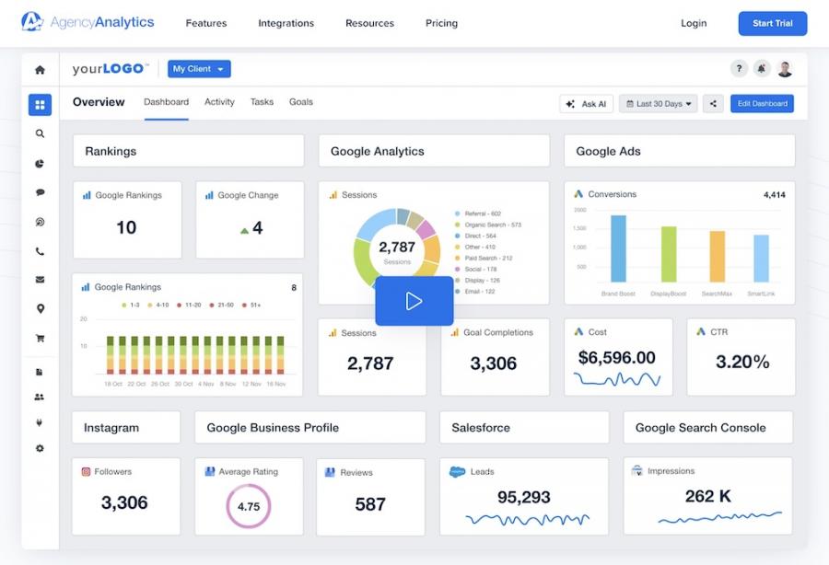
Task: Open the Resources menu
Action: click(x=369, y=23)
